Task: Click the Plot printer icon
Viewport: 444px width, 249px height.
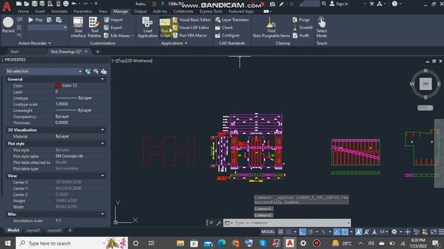Action: pos(66,3)
